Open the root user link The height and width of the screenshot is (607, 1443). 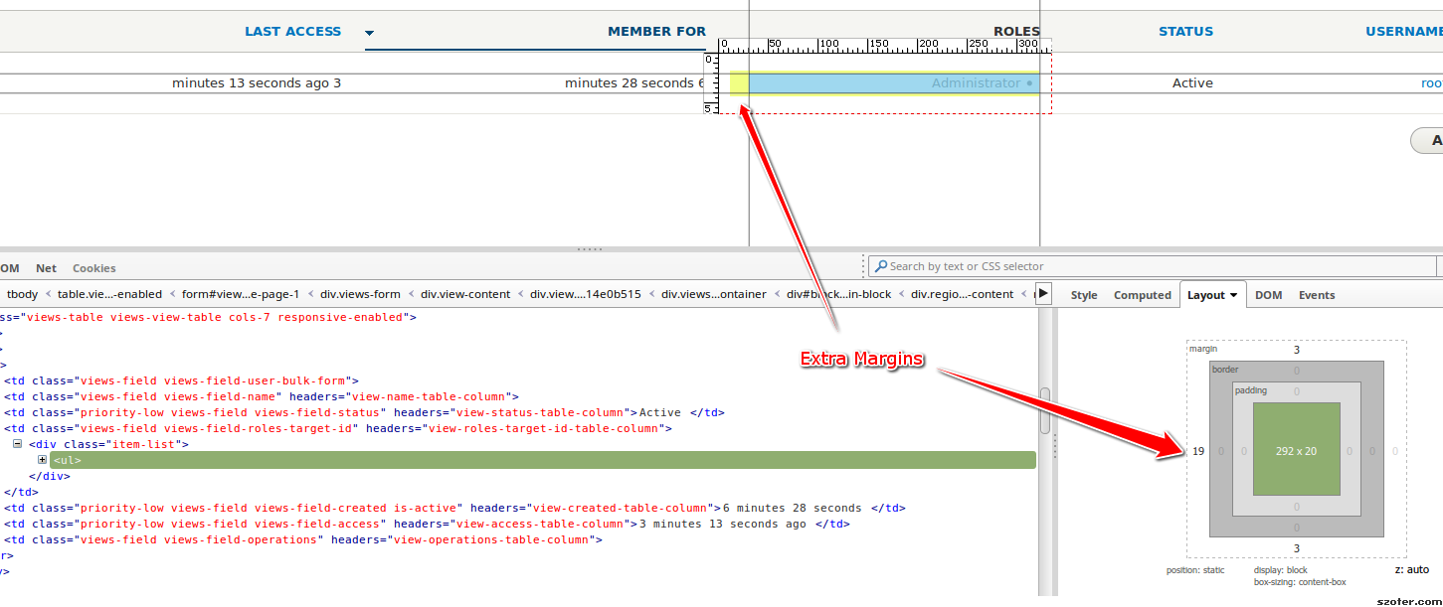tap(1431, 83)
